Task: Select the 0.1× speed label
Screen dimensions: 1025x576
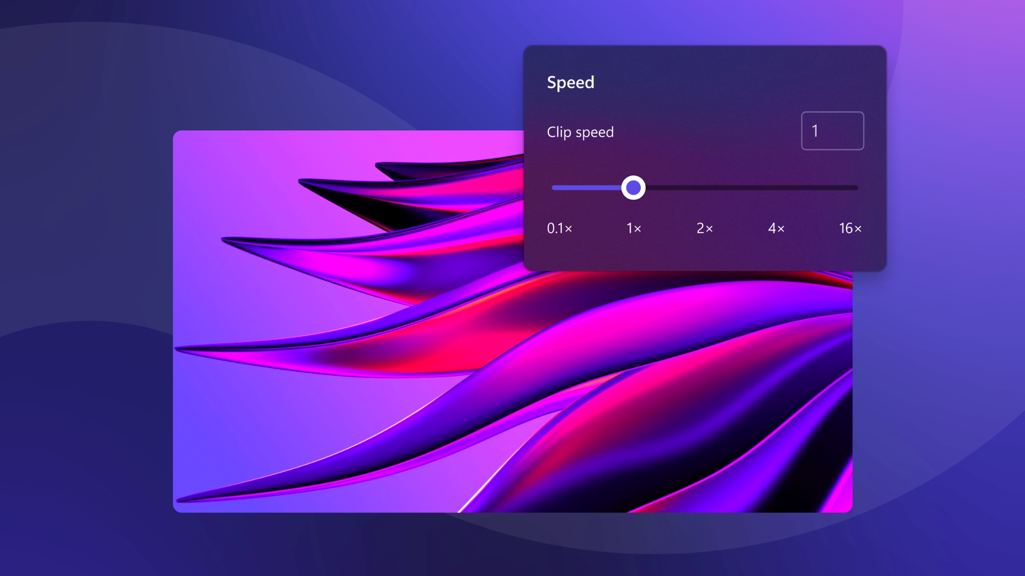Action: 559,228
